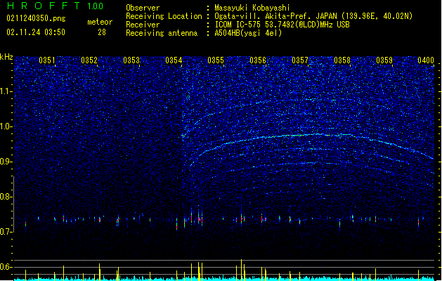Select the name Masayuki Kobayashi
The width and height of the screenshot is (442, 281).
(252, 8)
